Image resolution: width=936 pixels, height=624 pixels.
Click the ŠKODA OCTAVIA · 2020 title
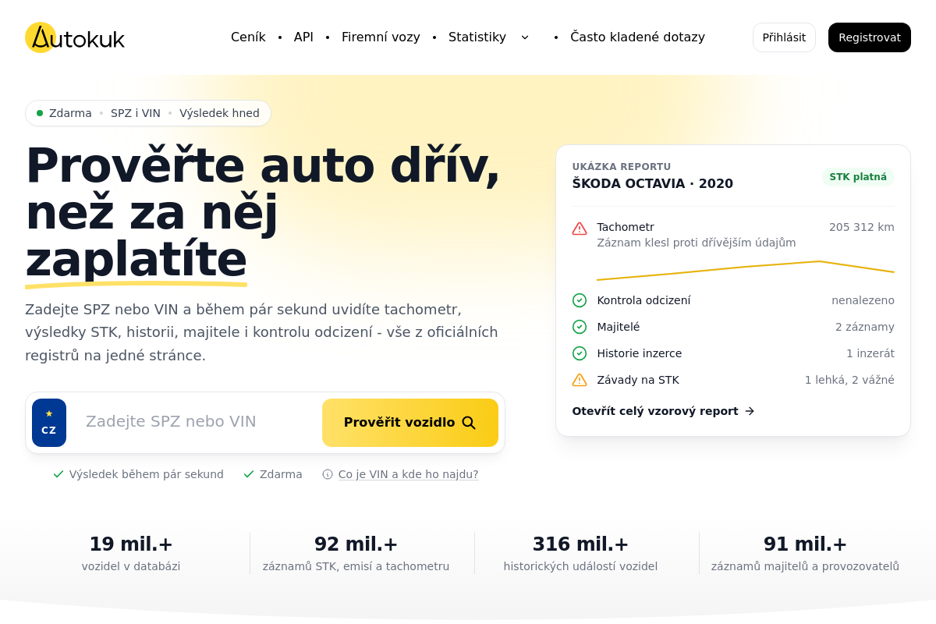[x=653, y=183]
